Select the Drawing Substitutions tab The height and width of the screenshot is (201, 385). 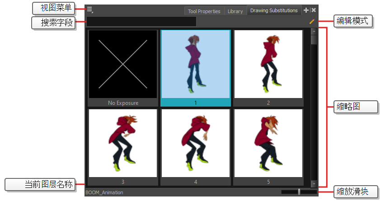(274, 11)
